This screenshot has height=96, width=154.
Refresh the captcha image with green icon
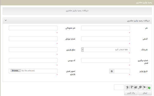point(149,88)
